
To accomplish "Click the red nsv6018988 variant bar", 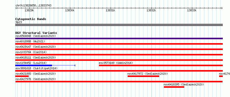I will pos(119,44).
